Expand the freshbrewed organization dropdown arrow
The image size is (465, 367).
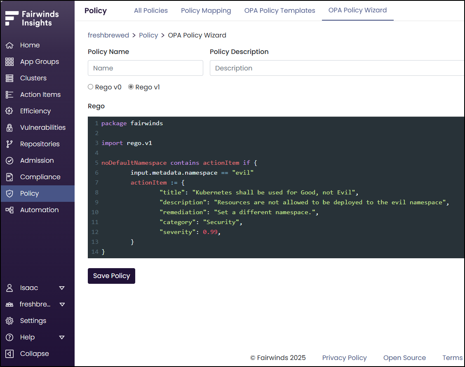click(62, 304)
